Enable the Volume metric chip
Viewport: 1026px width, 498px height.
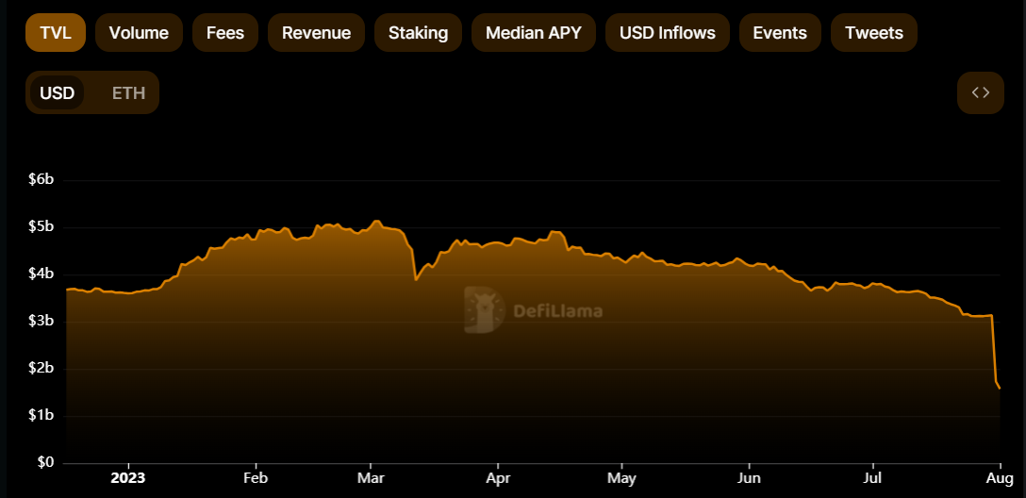click(139, 33)
